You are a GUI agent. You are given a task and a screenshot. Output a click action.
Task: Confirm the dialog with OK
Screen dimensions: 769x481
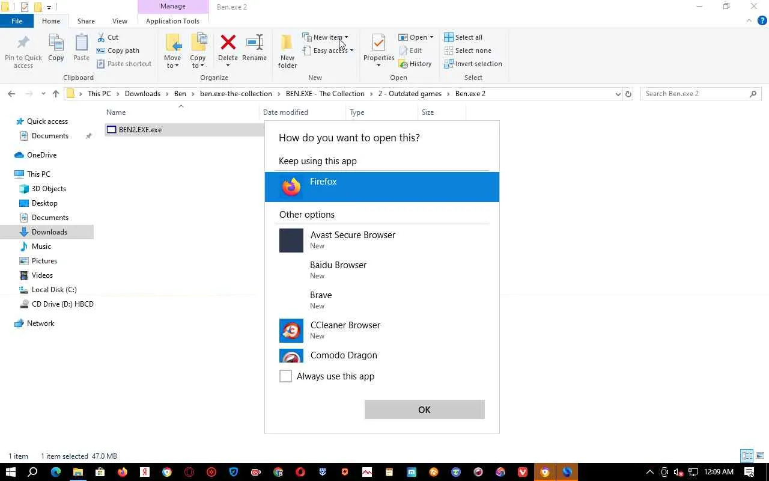click(x=425, y=409)
